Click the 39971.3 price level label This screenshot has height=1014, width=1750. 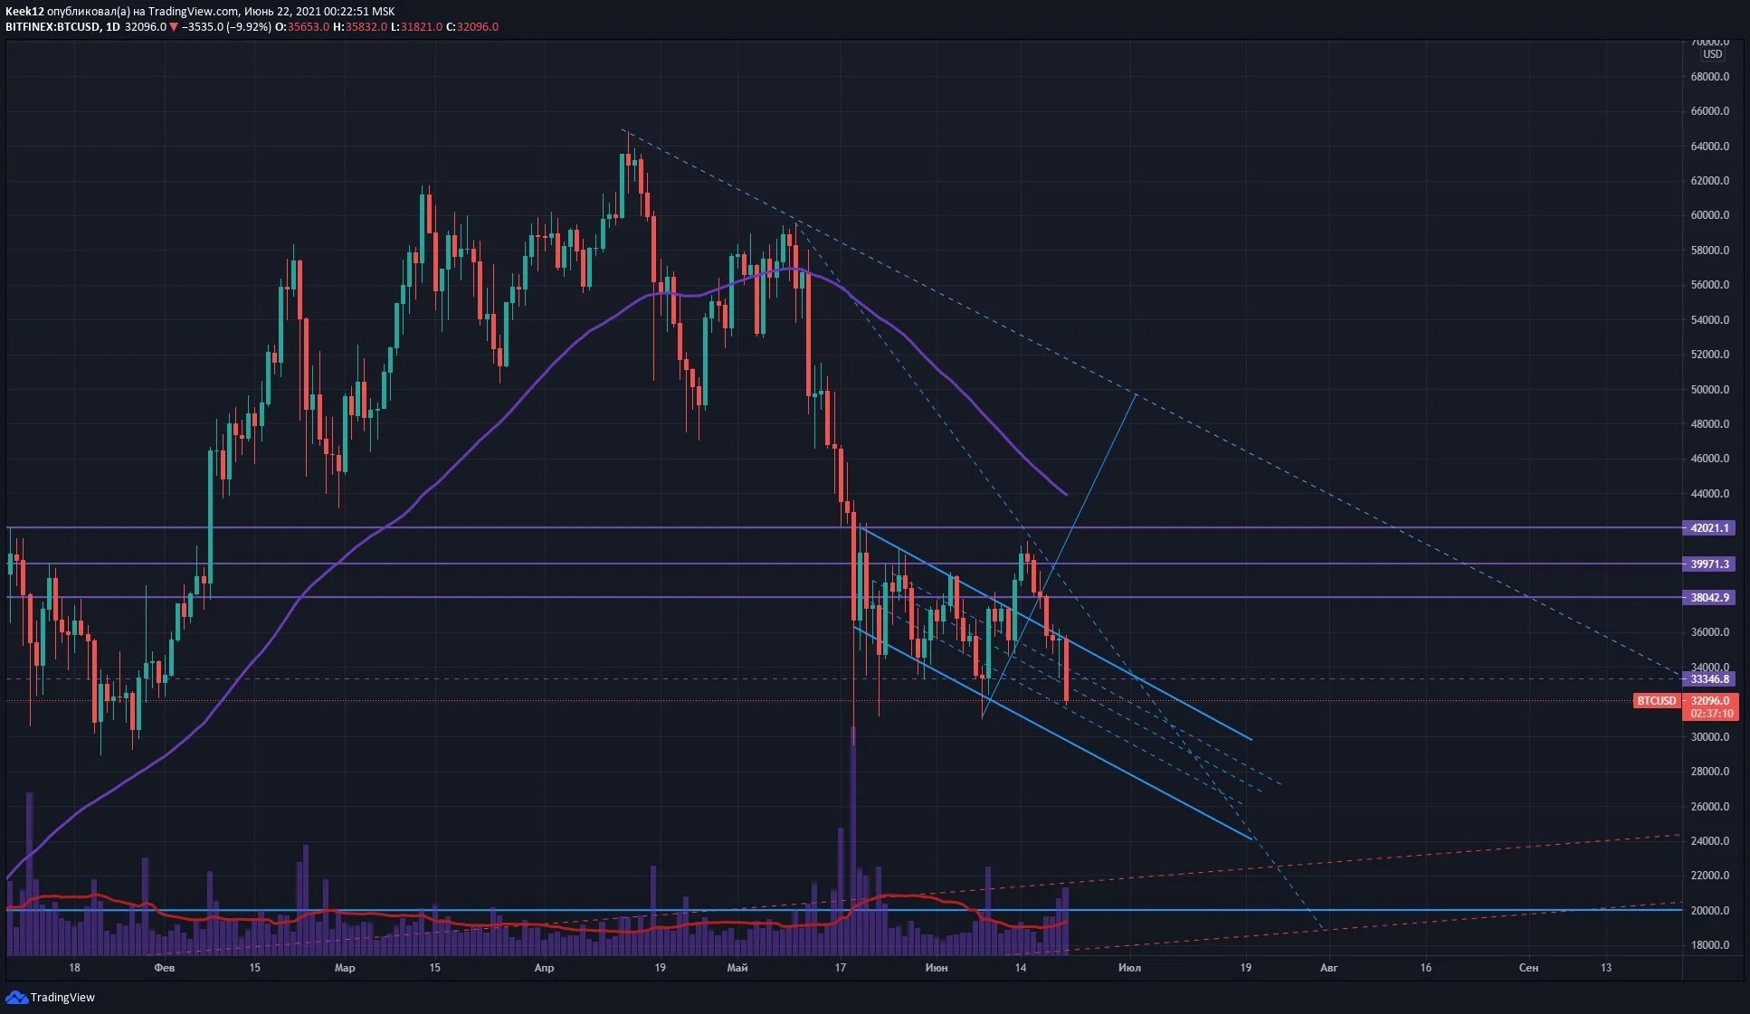coord(1708,564)
